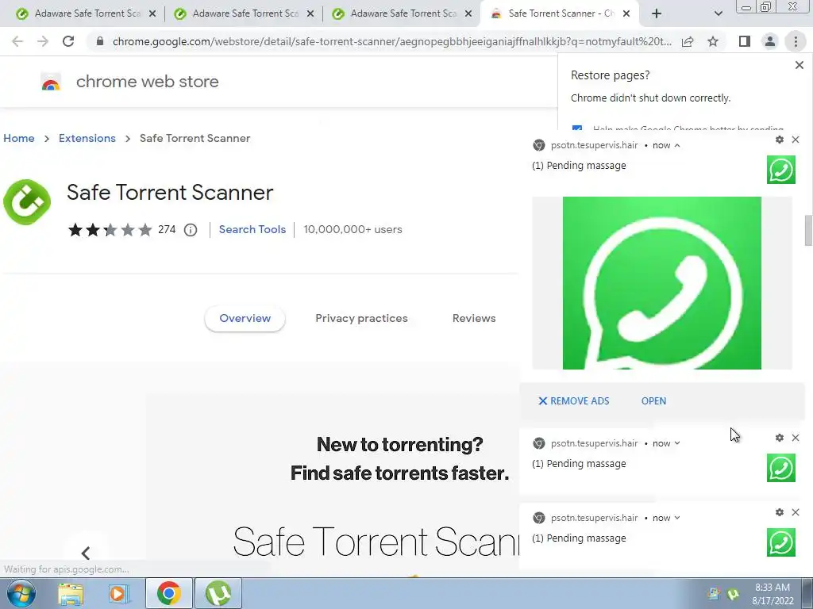Viewport: 813px width, 609px height.
Task: Click the site lock icon in address bar
Action: click(x=100, y=41)
